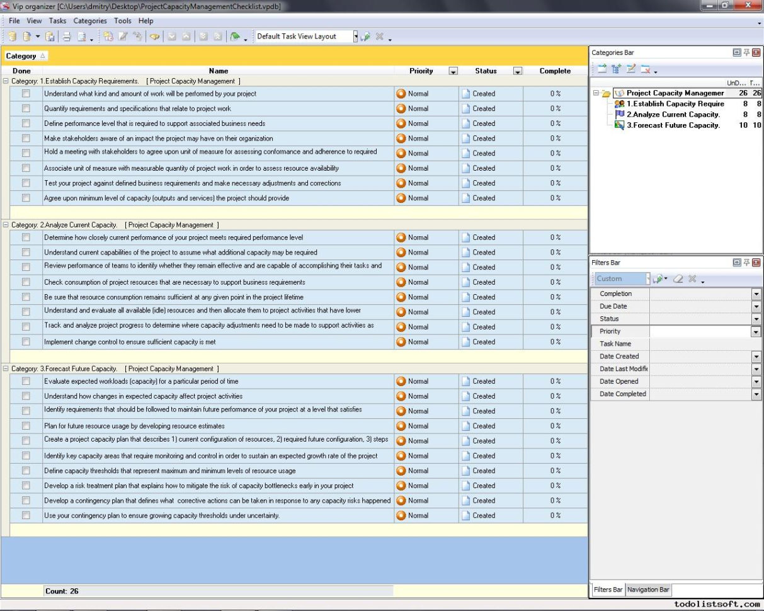The image size is (764, 611).
Task: Open the Status column dropdown
Action: (518, 71)
